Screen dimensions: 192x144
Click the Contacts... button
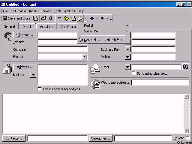point(14,138)
